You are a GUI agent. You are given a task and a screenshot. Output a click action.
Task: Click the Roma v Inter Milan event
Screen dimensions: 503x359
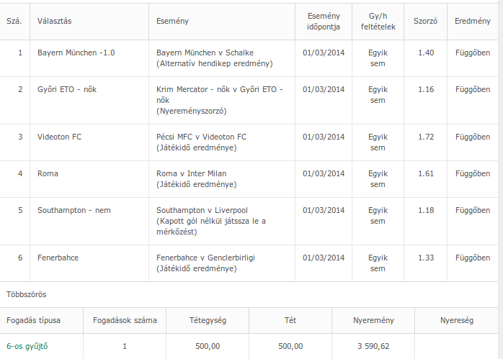(191, 173)
